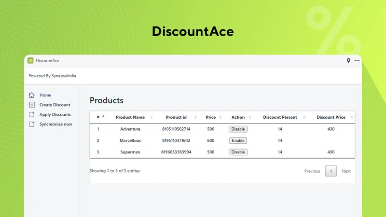Sort by the Discount Price column
The width and height of the screenshot is (386, 217).
(x=331, y=117)
